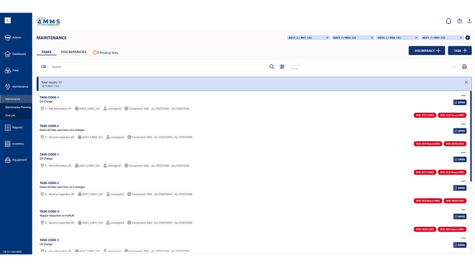475x267 pixels.
Task: Select the Maintenance submenu item
Action: pos(16,99)
